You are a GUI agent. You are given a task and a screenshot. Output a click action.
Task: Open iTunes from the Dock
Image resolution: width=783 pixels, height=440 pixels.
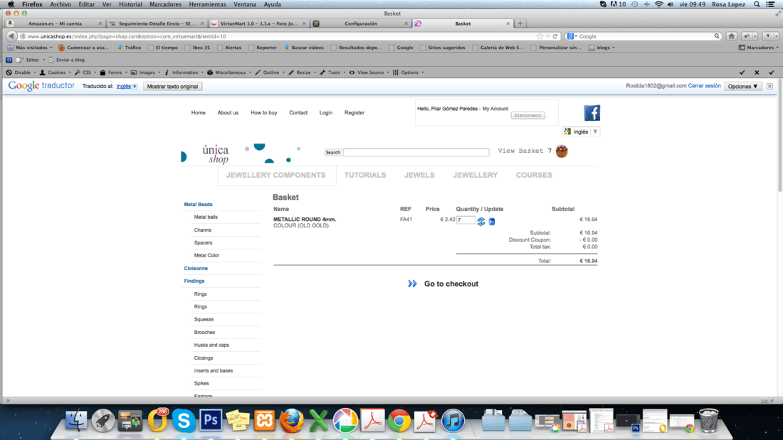[x=453, y=421]
